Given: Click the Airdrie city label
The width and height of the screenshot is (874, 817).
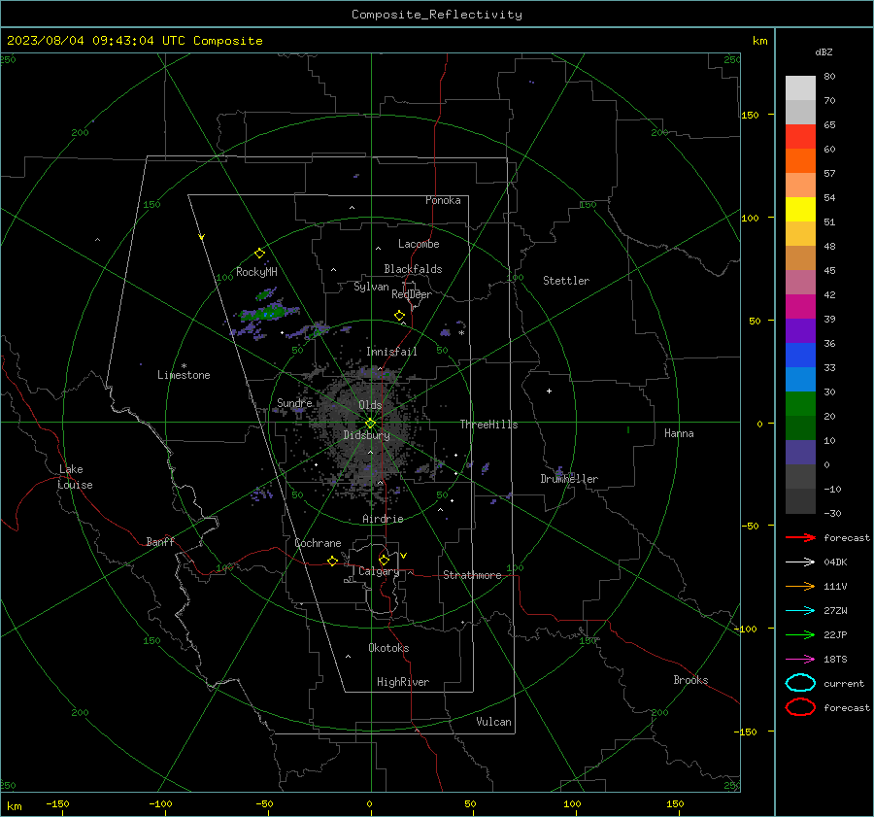Looking at the screenshot, I should pos(383,519).
